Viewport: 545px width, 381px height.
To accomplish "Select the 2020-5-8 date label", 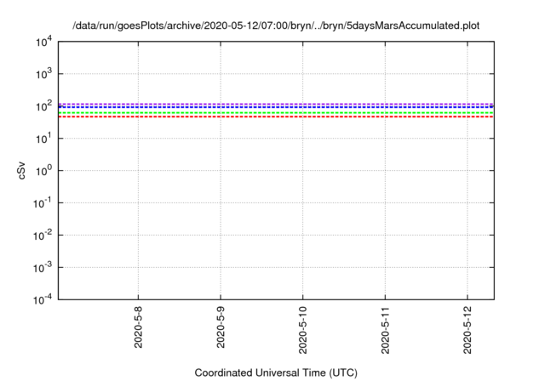I will [x=138, y=327].
